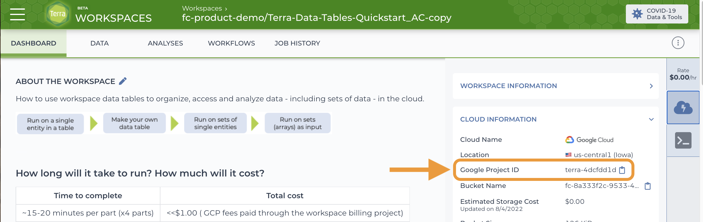Switch to the Dashboard tab
Screen dimensions: 703x222
(x=34, y=43)
